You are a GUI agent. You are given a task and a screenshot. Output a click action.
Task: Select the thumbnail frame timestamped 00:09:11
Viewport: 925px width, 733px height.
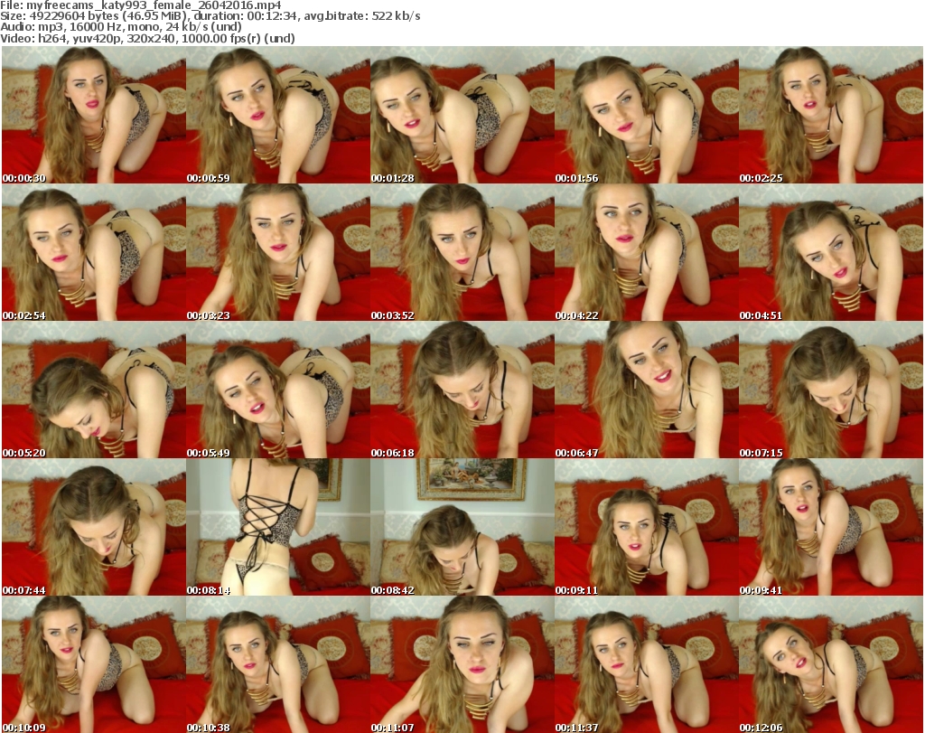click(647, 528)
